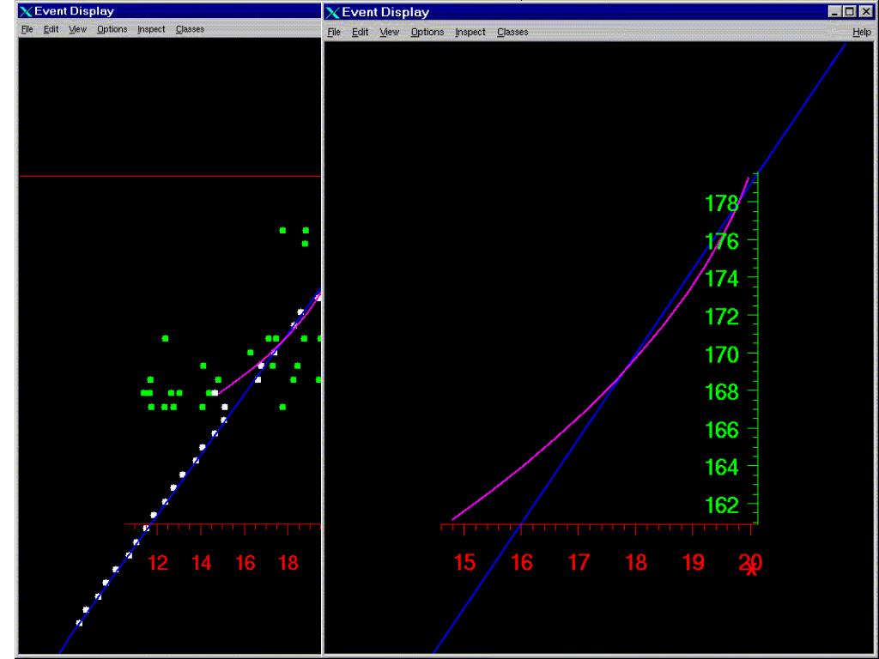Viewport: 879px width, 659px height.
Task: Open the Help menu
Action: 861,33
